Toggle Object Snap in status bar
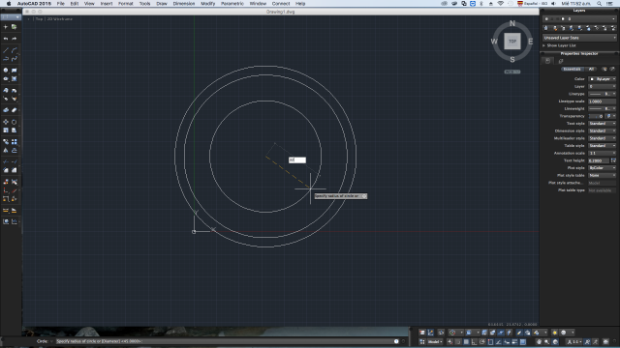This screenshot has height=348, width=620. (x=491, y=341)
